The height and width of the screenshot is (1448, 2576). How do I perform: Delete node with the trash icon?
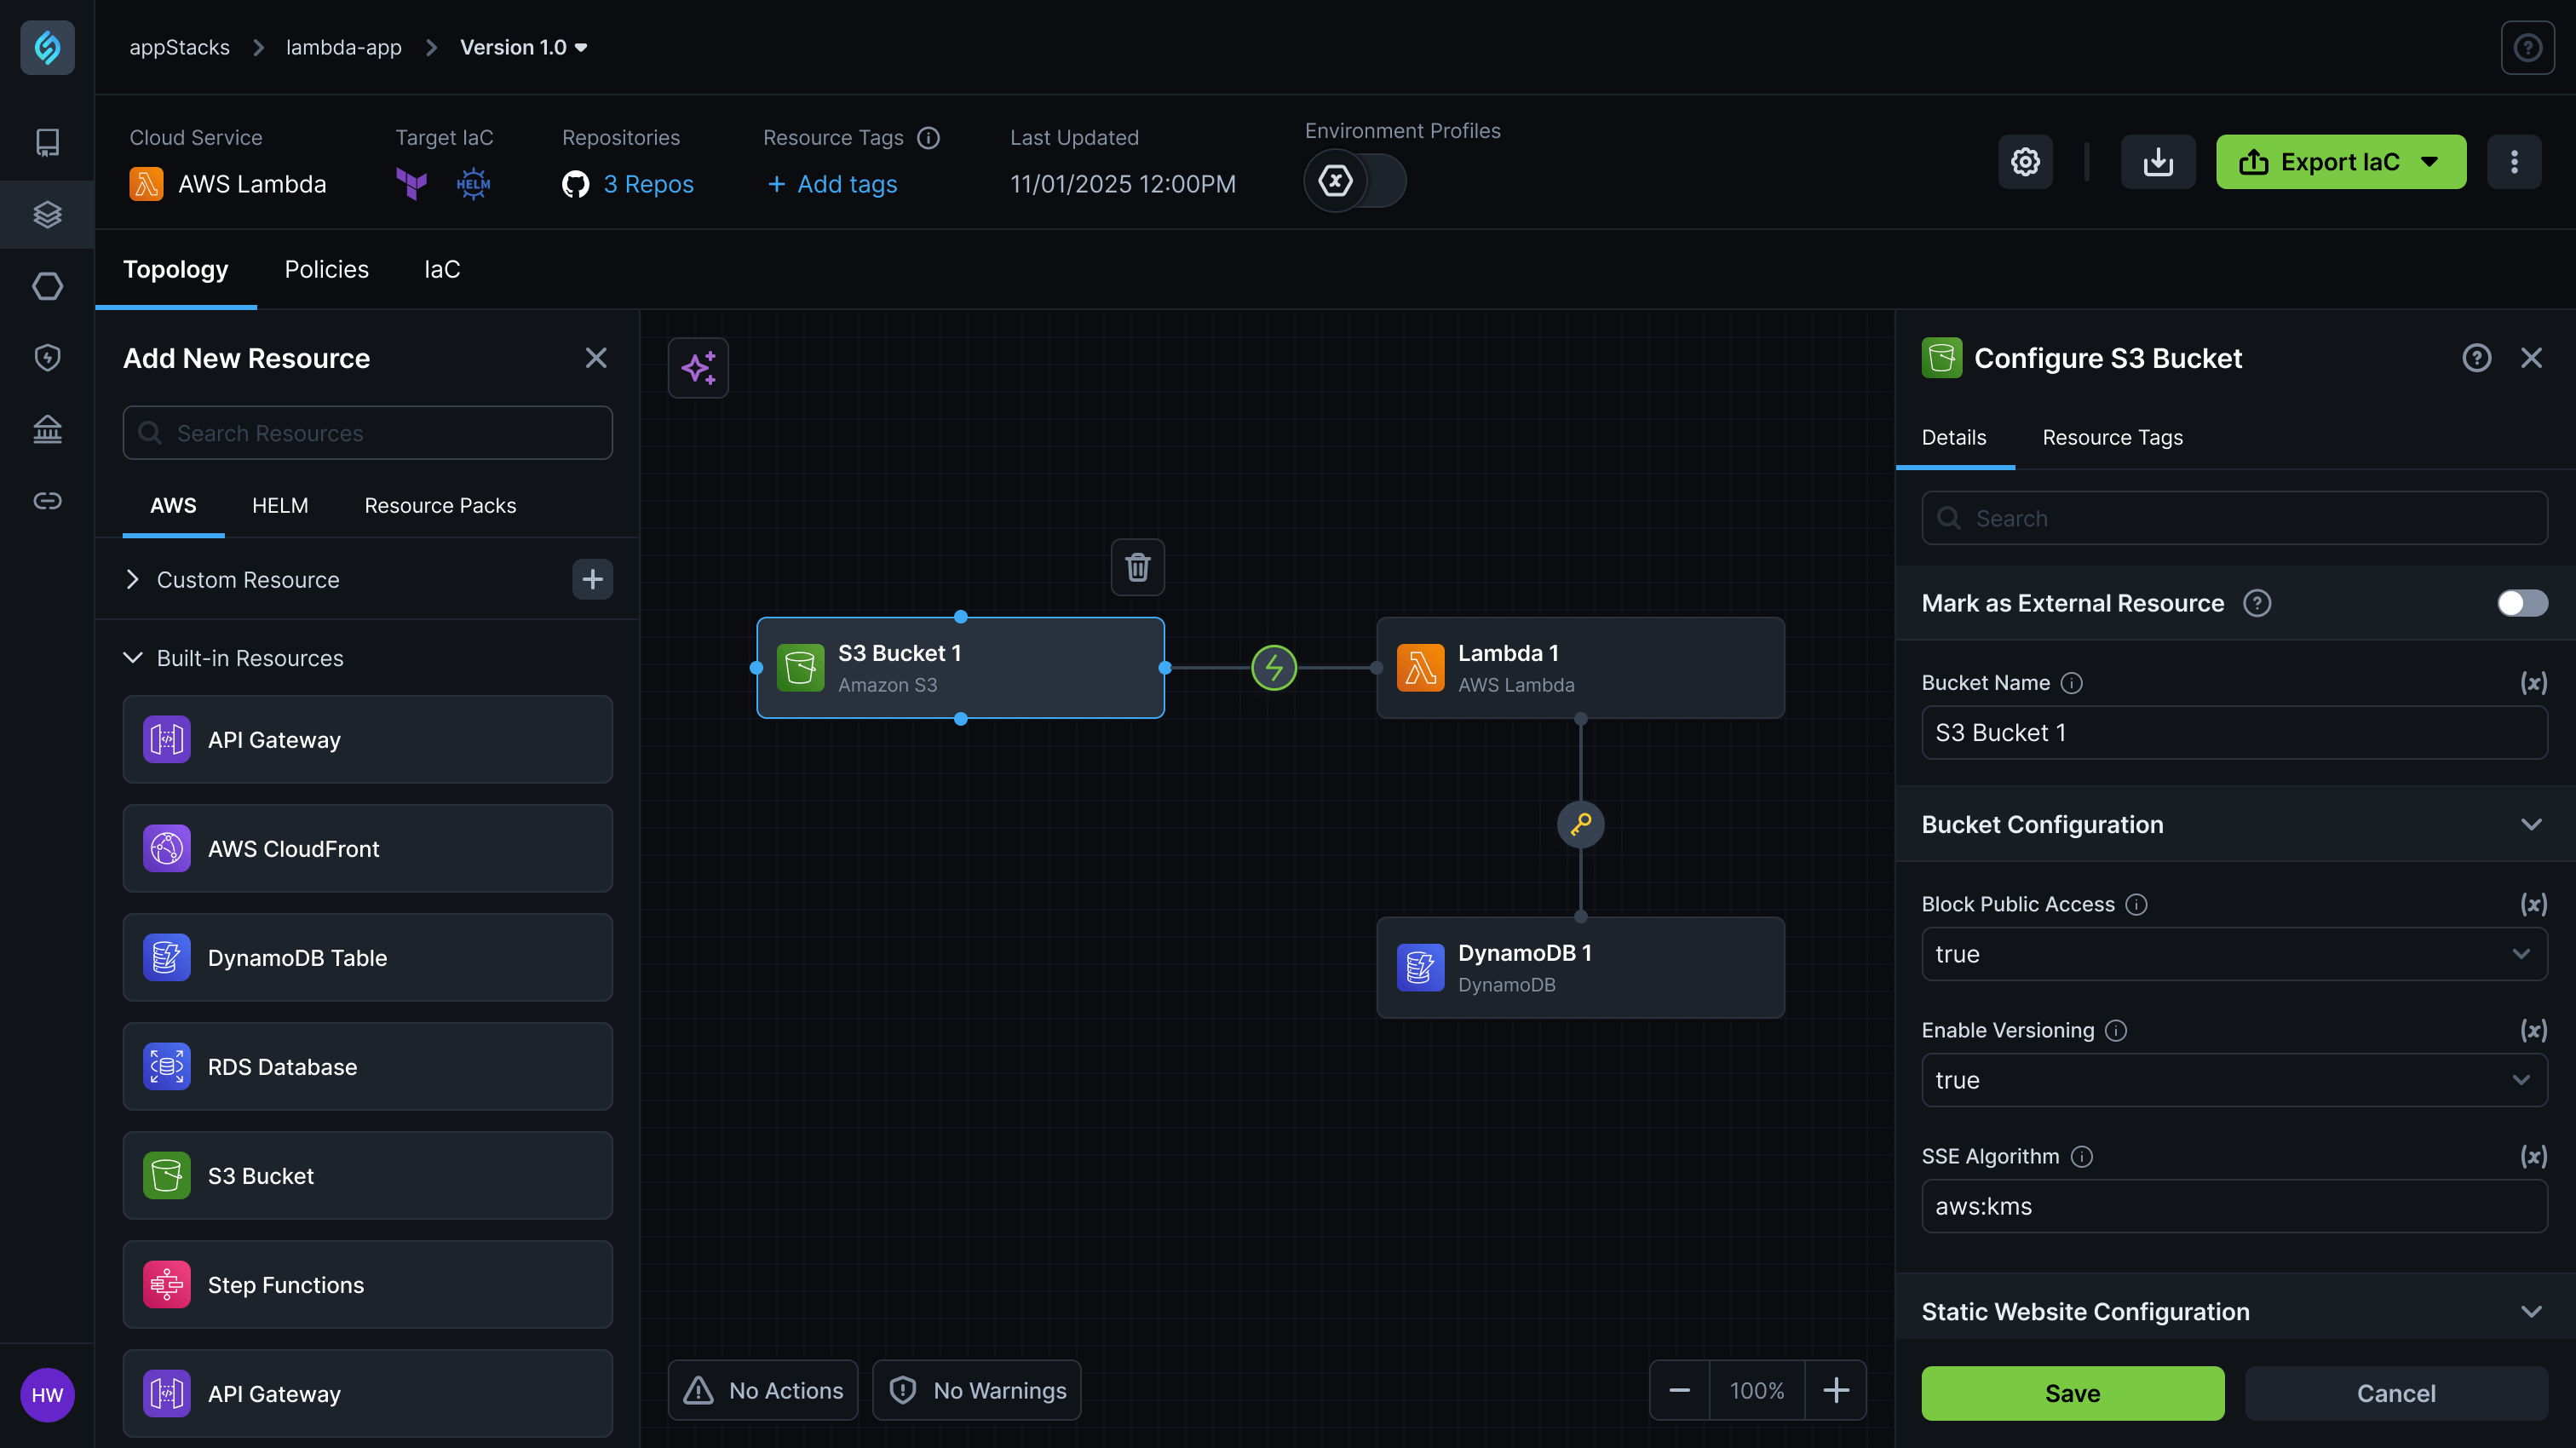1137,567
